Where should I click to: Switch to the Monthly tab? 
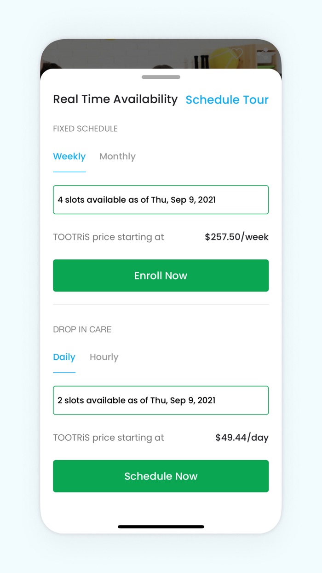[x=117, y=157]
